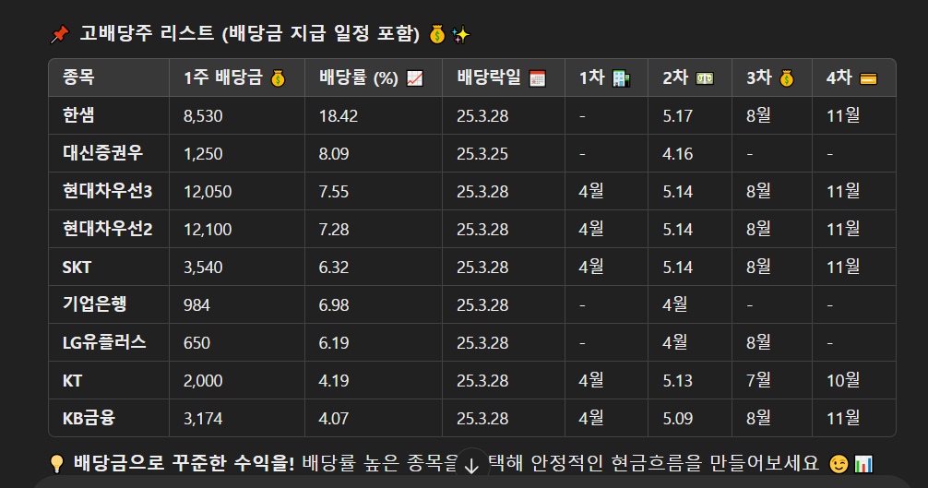Select the 기업은행 stock name
928x488 pixels.
(95, 304)
